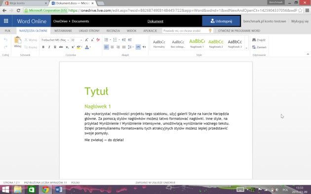Collapse the ribbon with the chevron

[308, 54]
